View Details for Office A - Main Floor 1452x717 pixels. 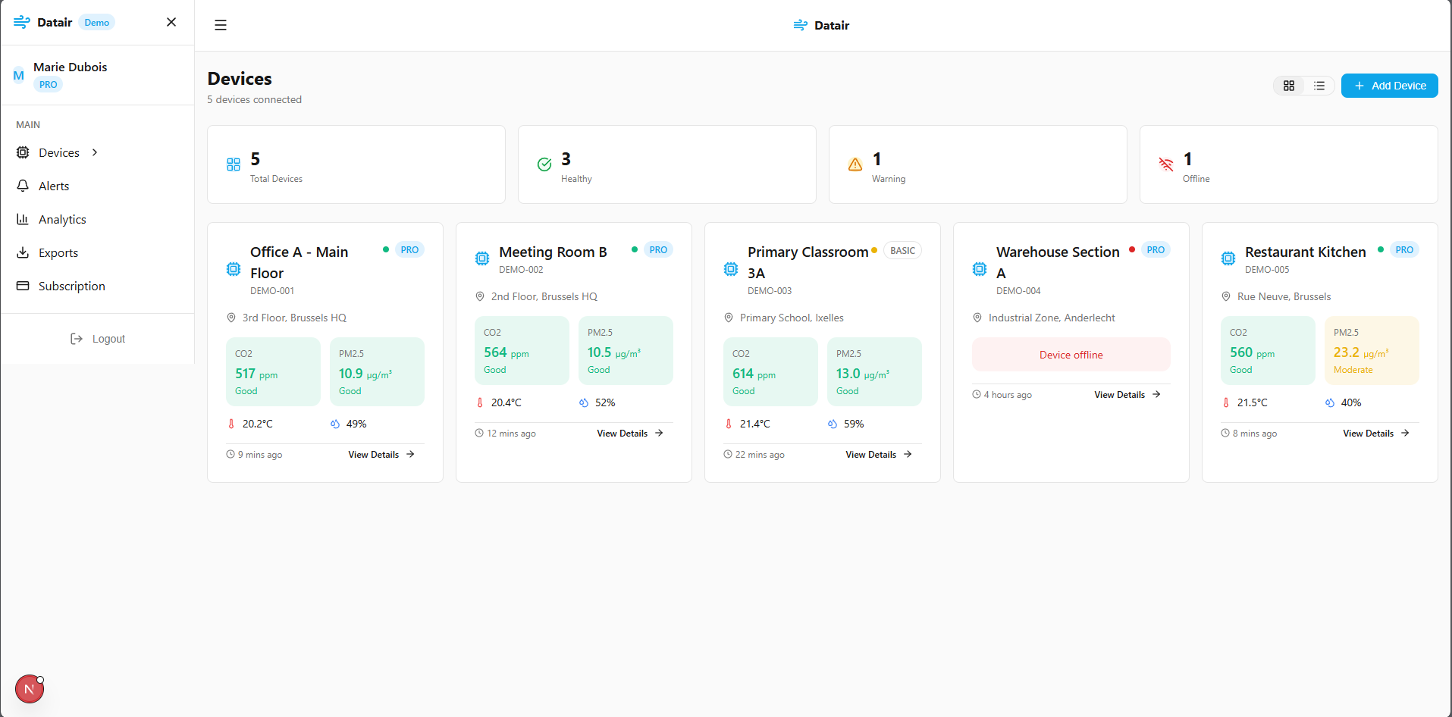tap(381, 455)
